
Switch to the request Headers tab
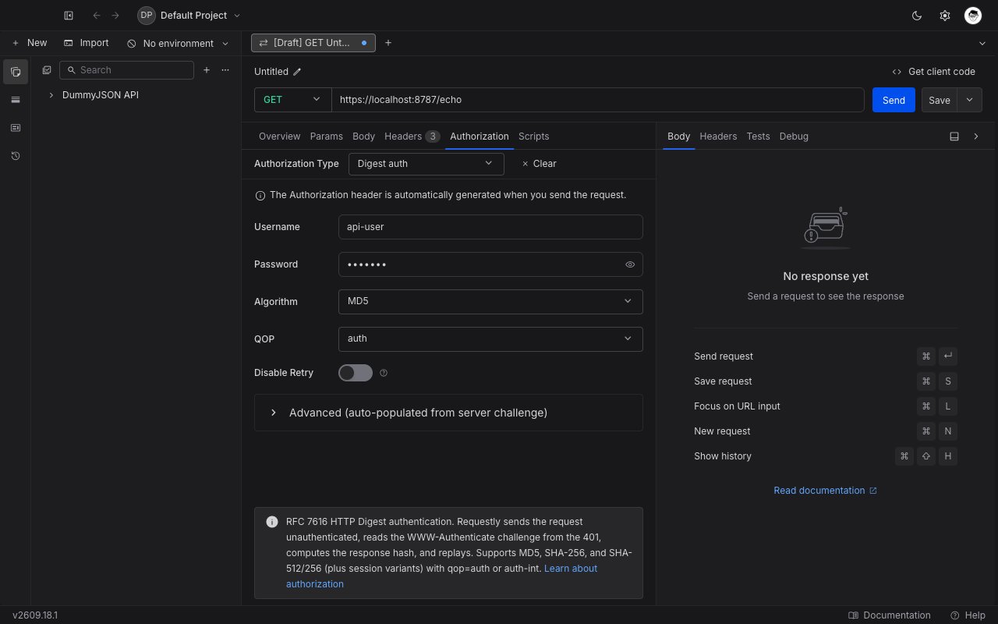(412, 136)
